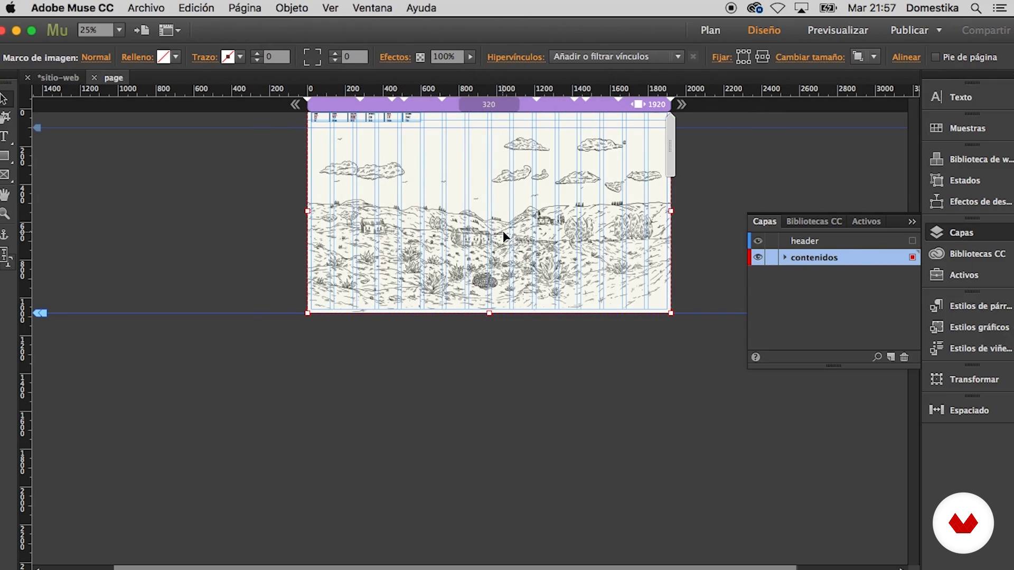This screenshot has width=1014, height=570.
Task: Expand the opacity 100% arrow
Action: coord(470,56)
